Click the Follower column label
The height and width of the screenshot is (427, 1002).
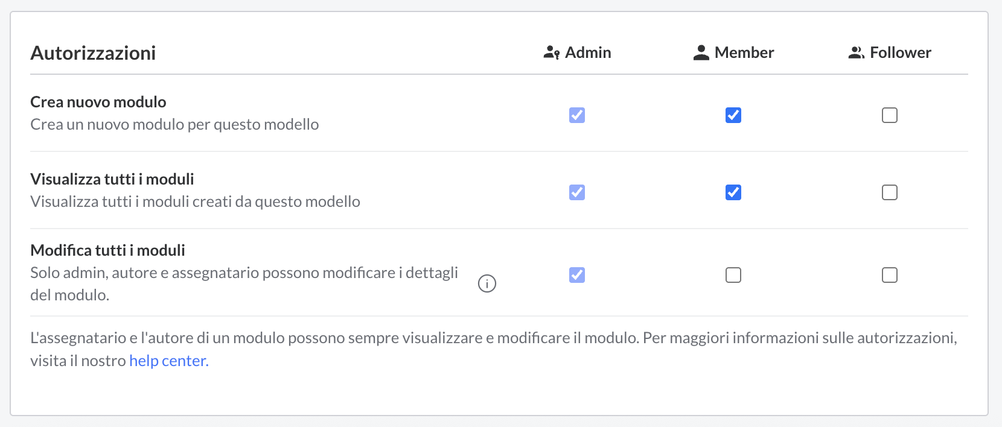click(900, 53)
